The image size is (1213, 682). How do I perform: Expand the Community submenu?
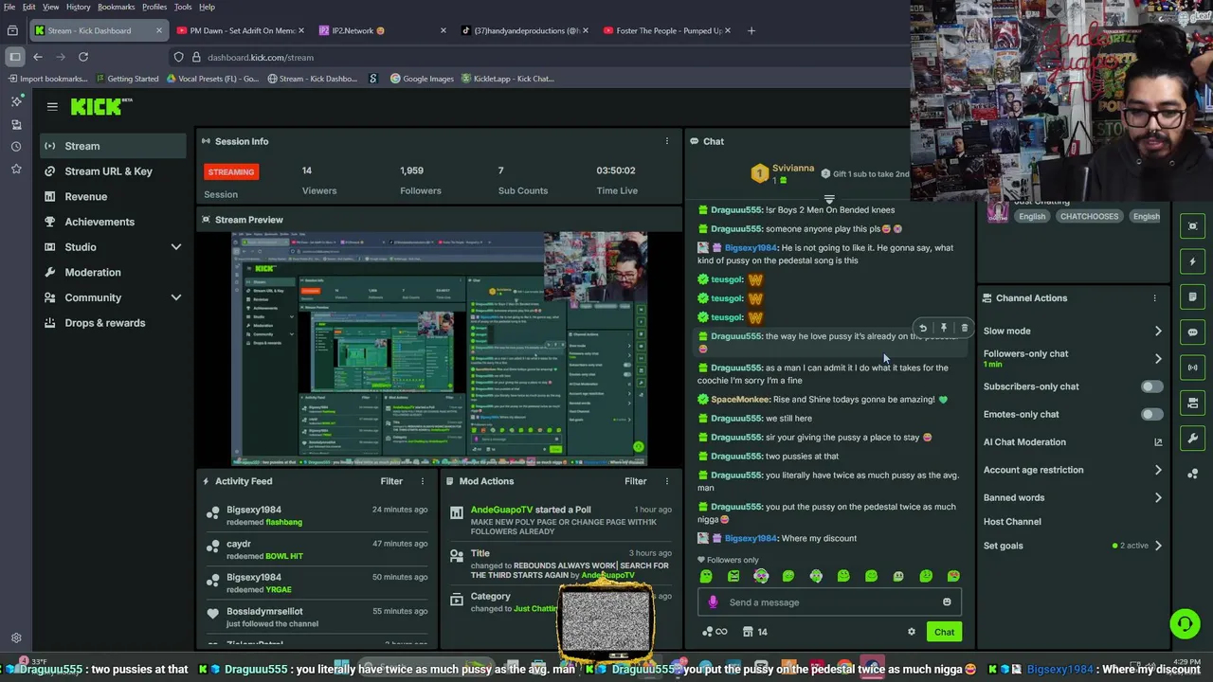pyautogui.click(x=175, y=297)
